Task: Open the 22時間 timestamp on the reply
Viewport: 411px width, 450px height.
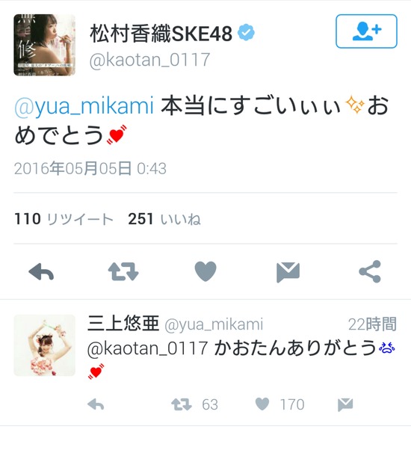Action: (372, 324)
